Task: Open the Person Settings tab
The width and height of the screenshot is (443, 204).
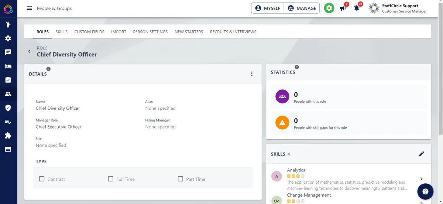Action: pyautogui.click(x=150, y=32)
